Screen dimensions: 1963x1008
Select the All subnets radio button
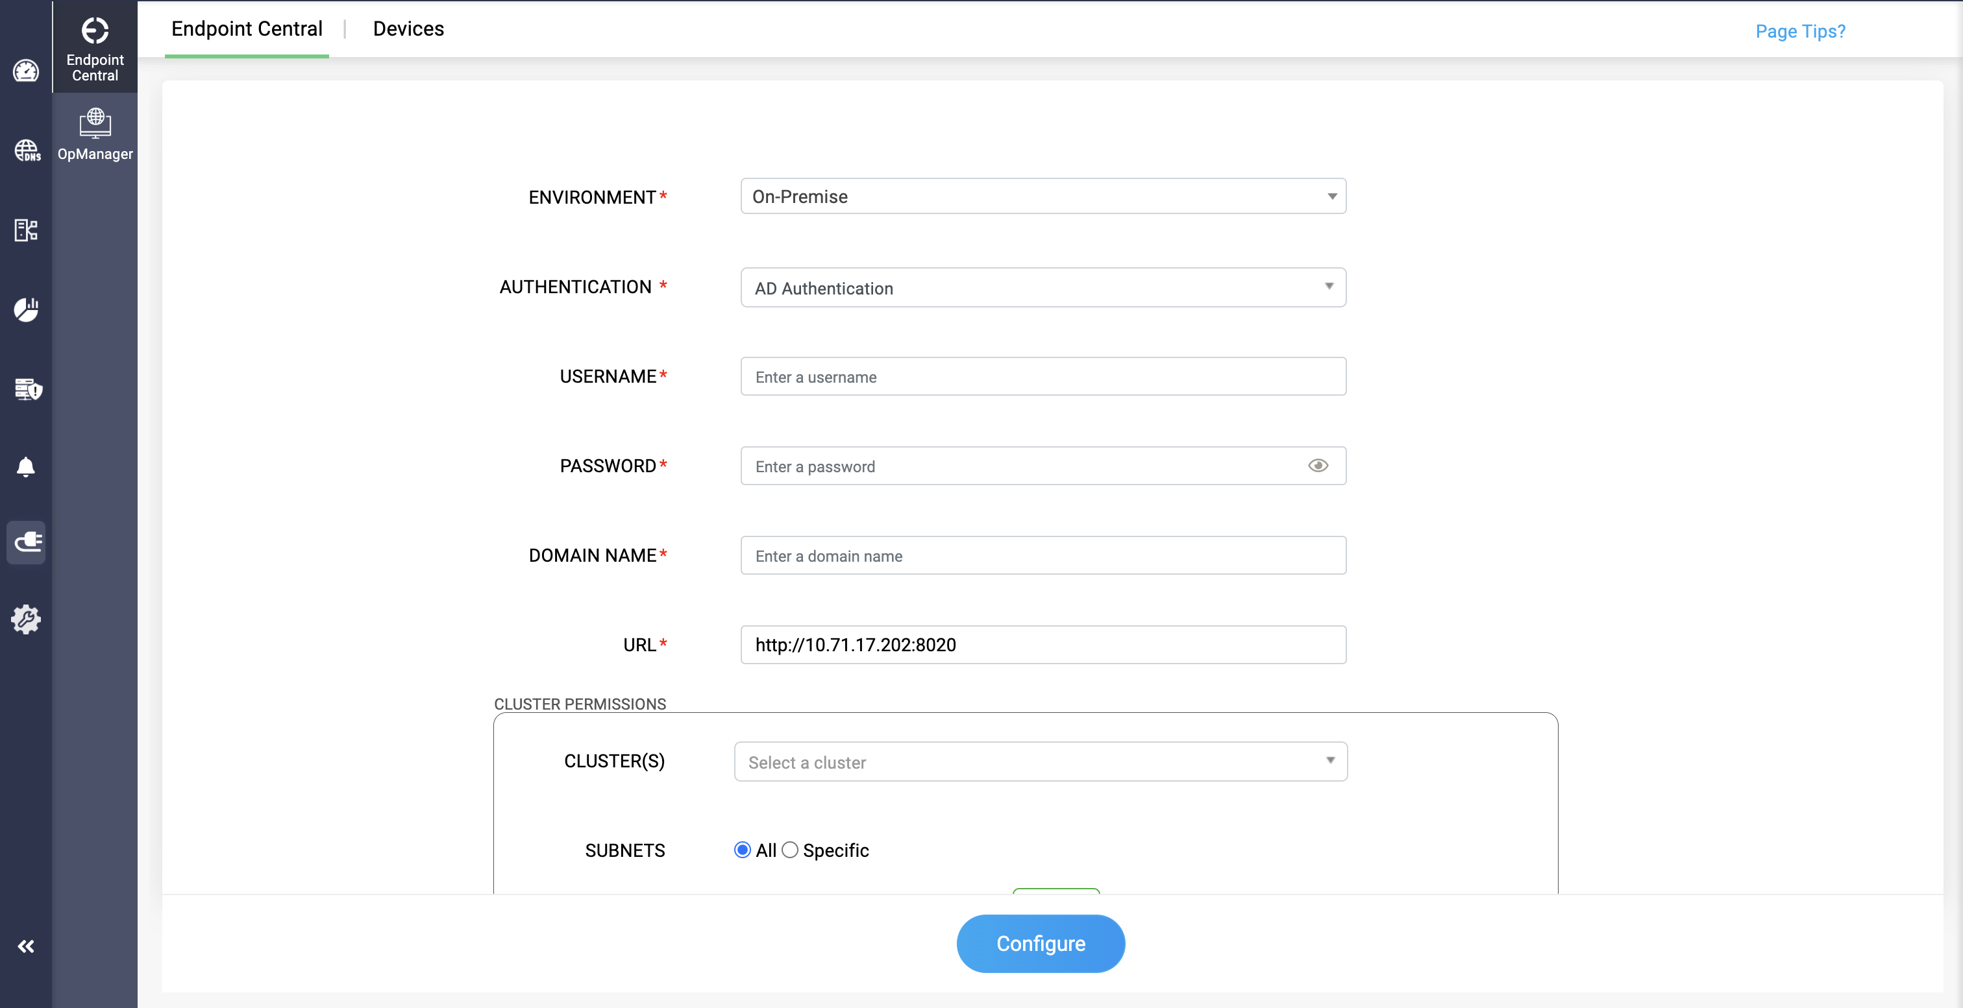[741, 850]
